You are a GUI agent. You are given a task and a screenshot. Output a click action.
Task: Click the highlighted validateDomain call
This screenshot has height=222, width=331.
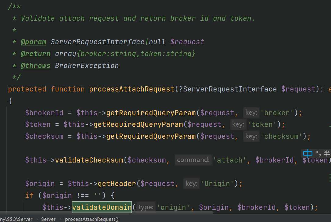(x=102, y=207)
